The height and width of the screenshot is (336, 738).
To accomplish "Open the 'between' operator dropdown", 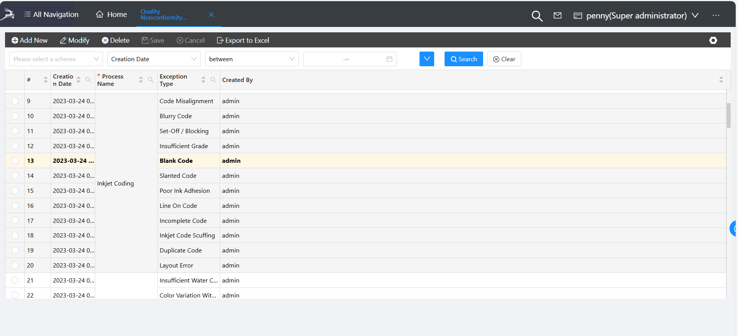I will click(x=251, y=59).
